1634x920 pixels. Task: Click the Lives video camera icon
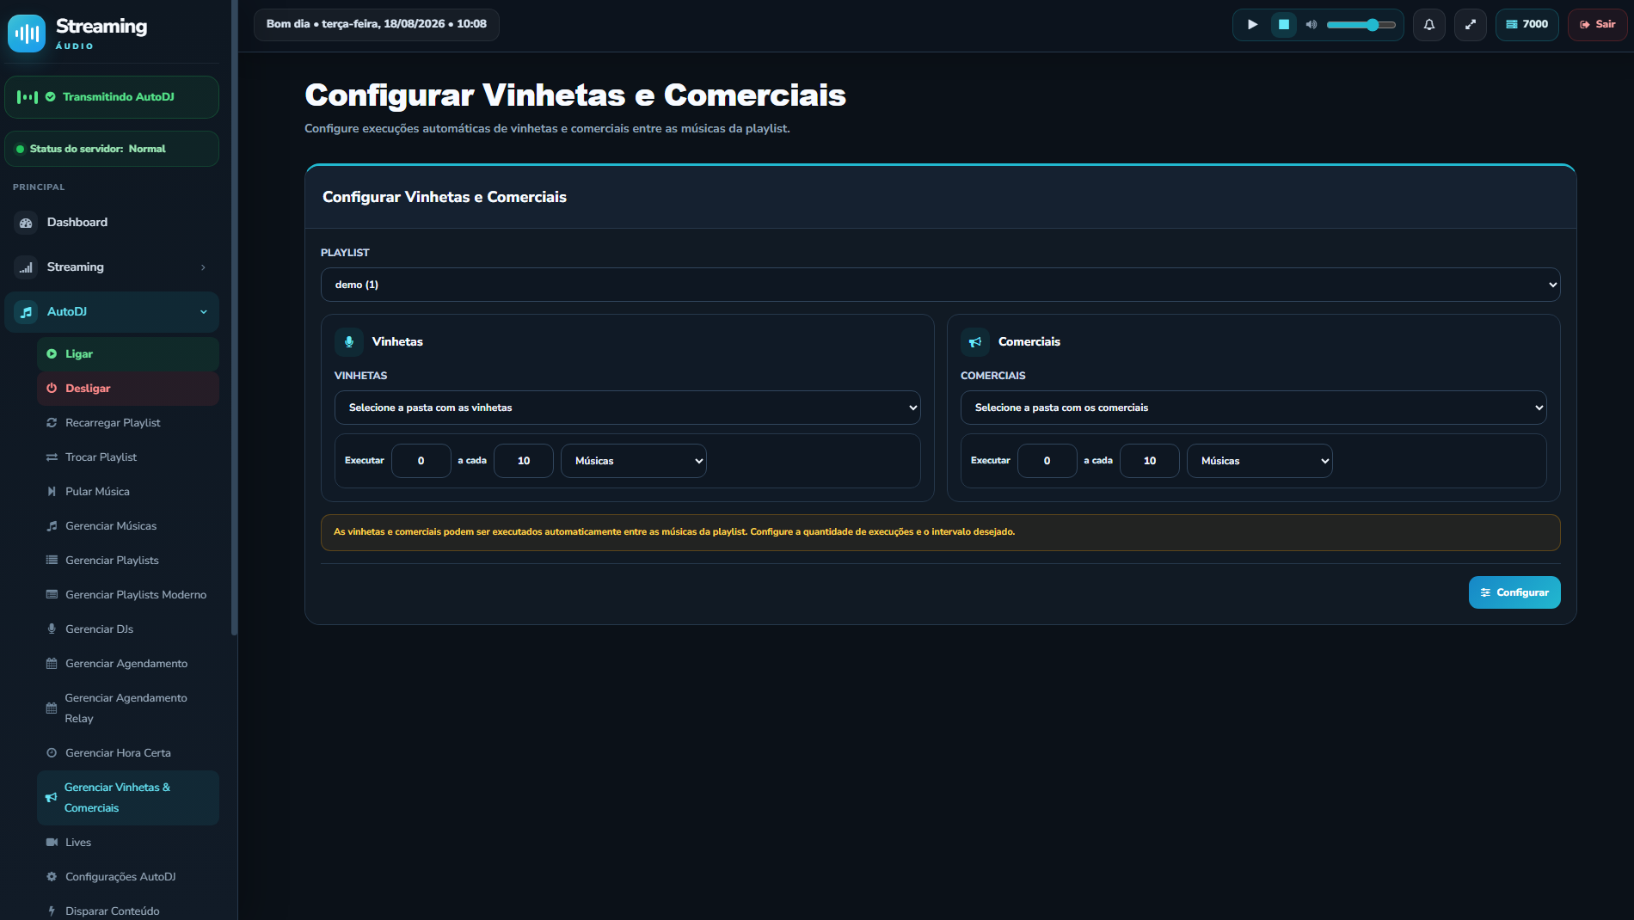[x=52, y=843]
